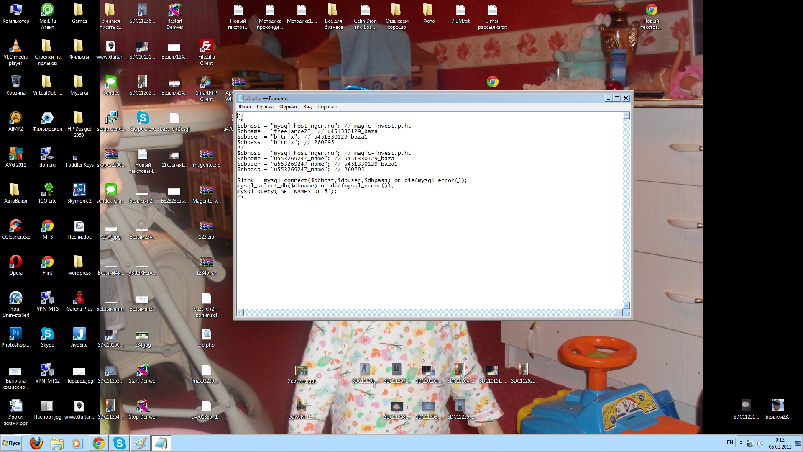Click Firefox in the taskbar

36,443
